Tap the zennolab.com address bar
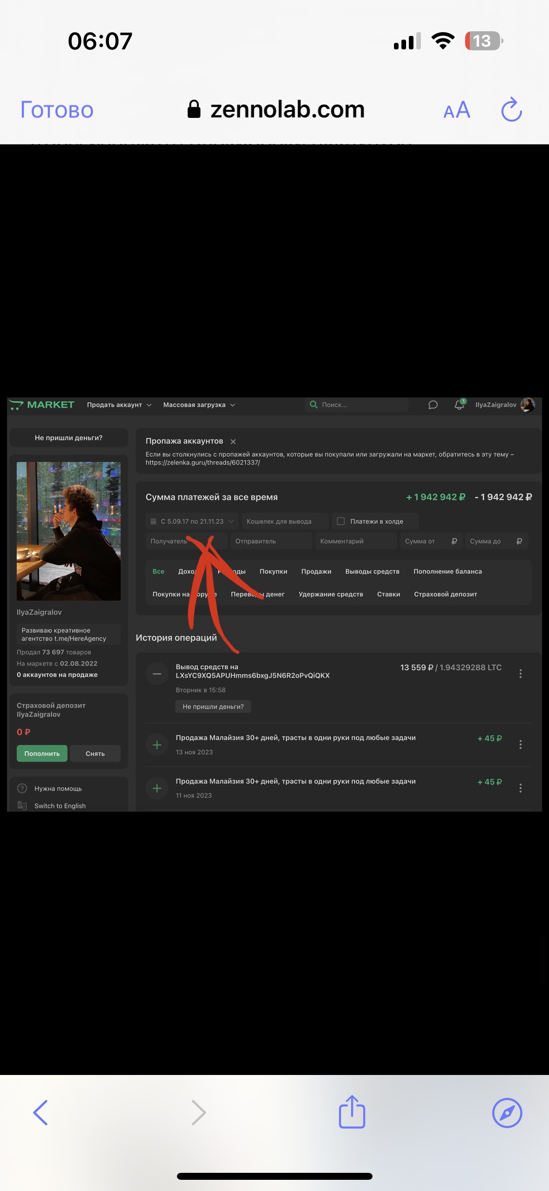 tap(276, 110)
